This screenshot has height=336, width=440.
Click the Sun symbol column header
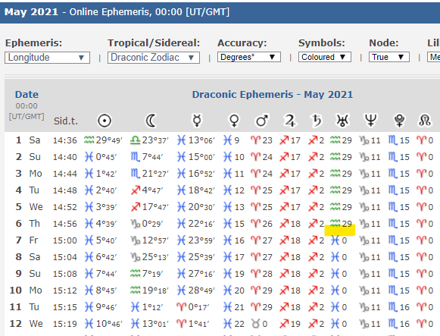click(105, 121)
